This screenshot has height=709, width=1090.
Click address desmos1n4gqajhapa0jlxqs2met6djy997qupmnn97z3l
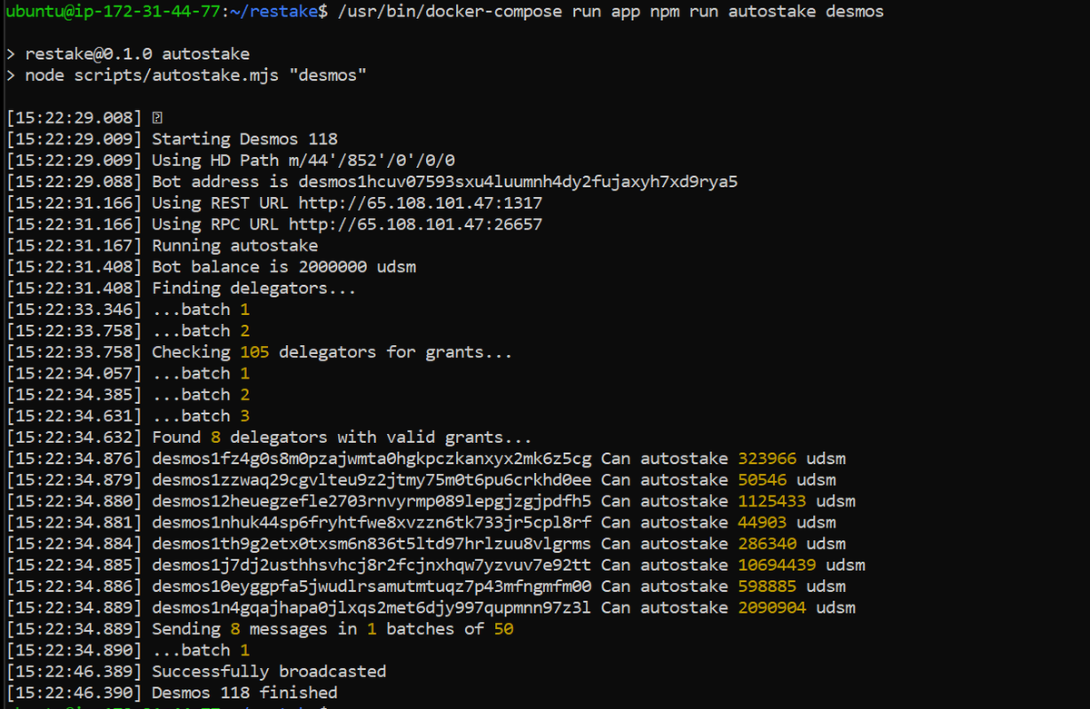[372, 608]
